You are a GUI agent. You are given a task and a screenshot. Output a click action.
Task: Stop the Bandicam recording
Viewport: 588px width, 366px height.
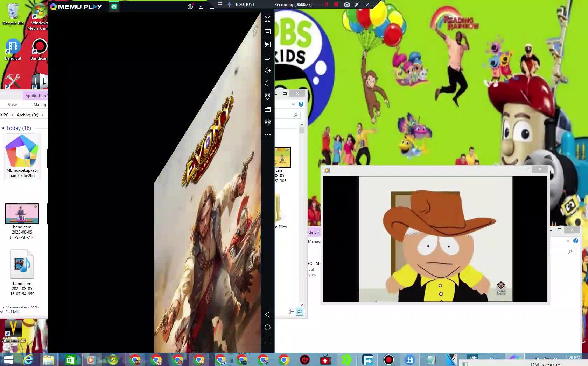[336, 5]
